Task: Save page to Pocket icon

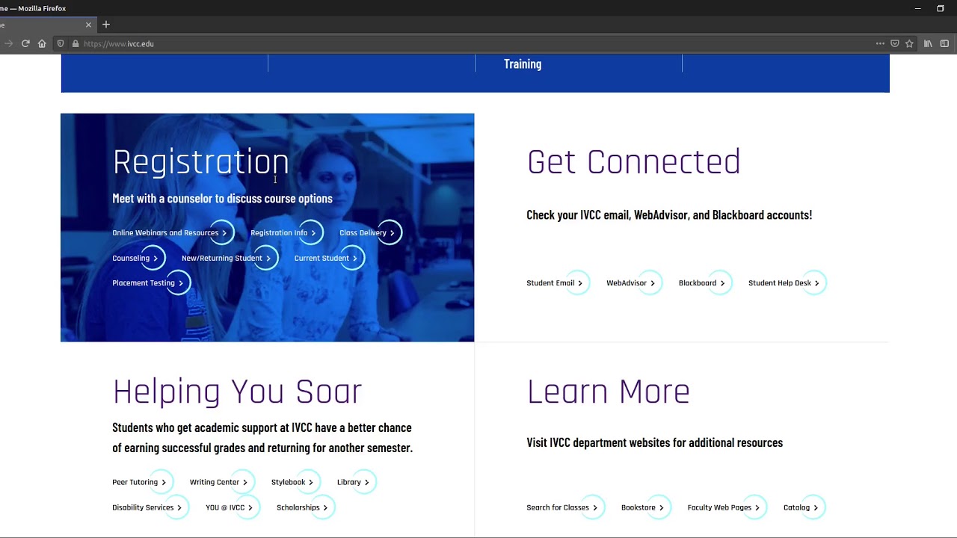Action: 894,43
